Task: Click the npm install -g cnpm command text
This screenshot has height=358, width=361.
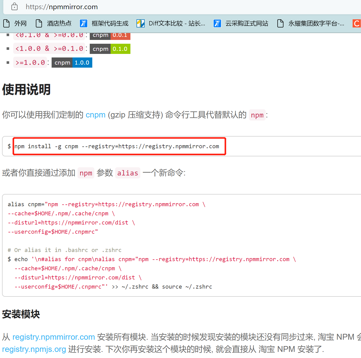Action: (117, 146)
